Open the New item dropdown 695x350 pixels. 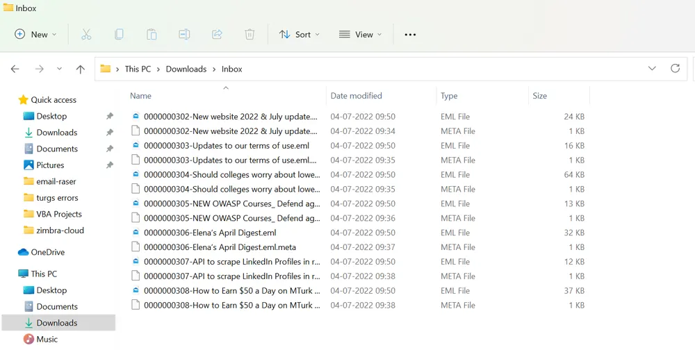tap(36, 34)
